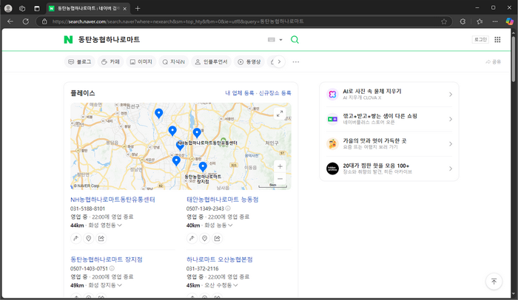
Task: Click 신규장소 등록 link
Action: click(275, 93)
